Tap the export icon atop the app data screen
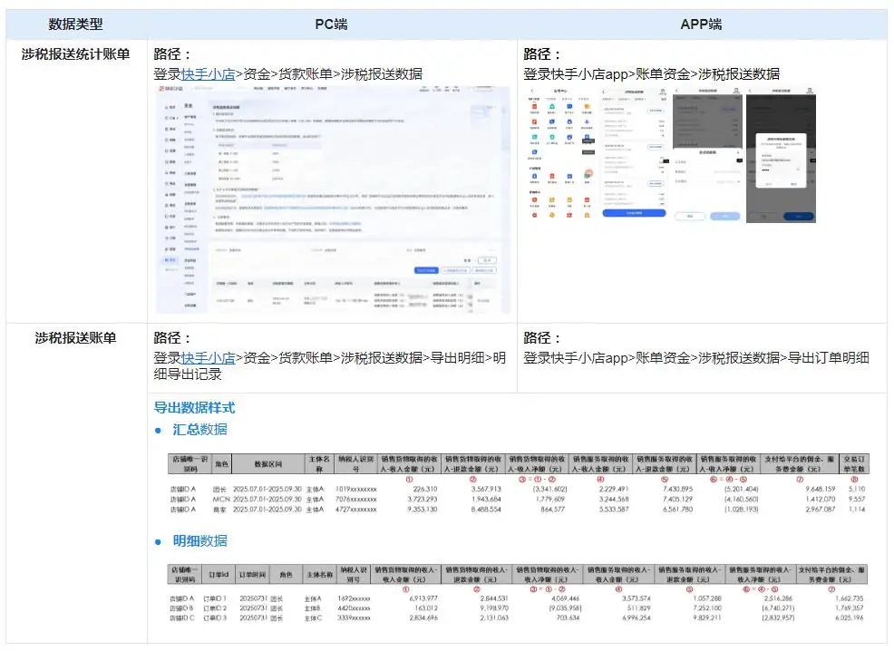The image size is (894, 651). click(x=663, y=92)
